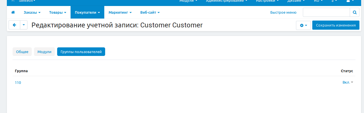Open the Быстрое меню link
The image size is (364, 113).
(283, 13)
